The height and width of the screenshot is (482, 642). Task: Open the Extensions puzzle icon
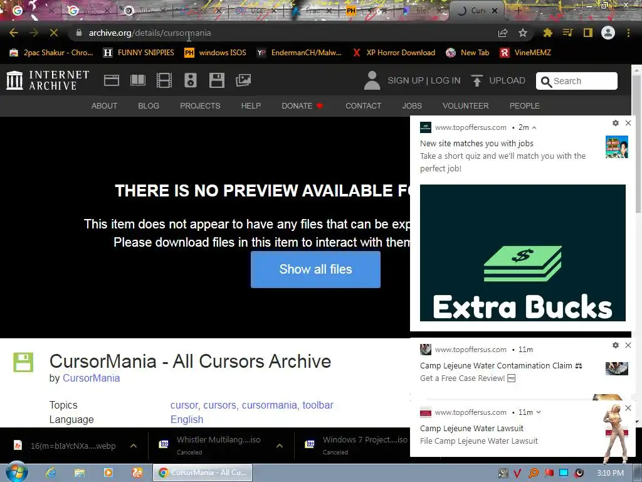[547, 33]
